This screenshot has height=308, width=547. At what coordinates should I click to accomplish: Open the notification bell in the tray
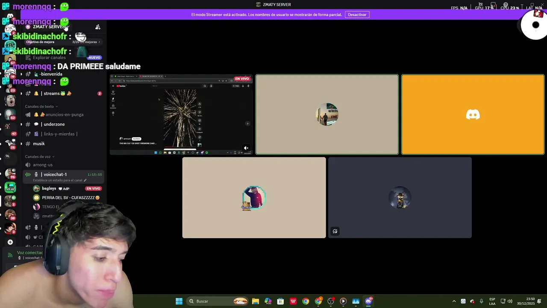539,301
